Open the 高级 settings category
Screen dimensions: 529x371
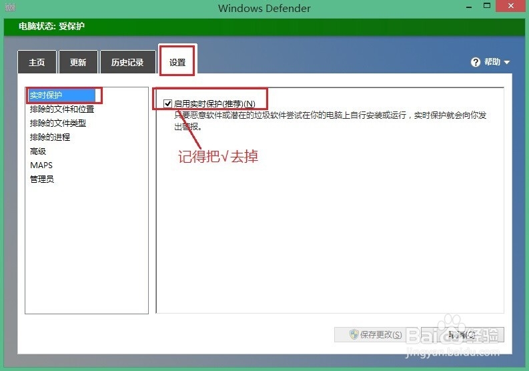38,151
